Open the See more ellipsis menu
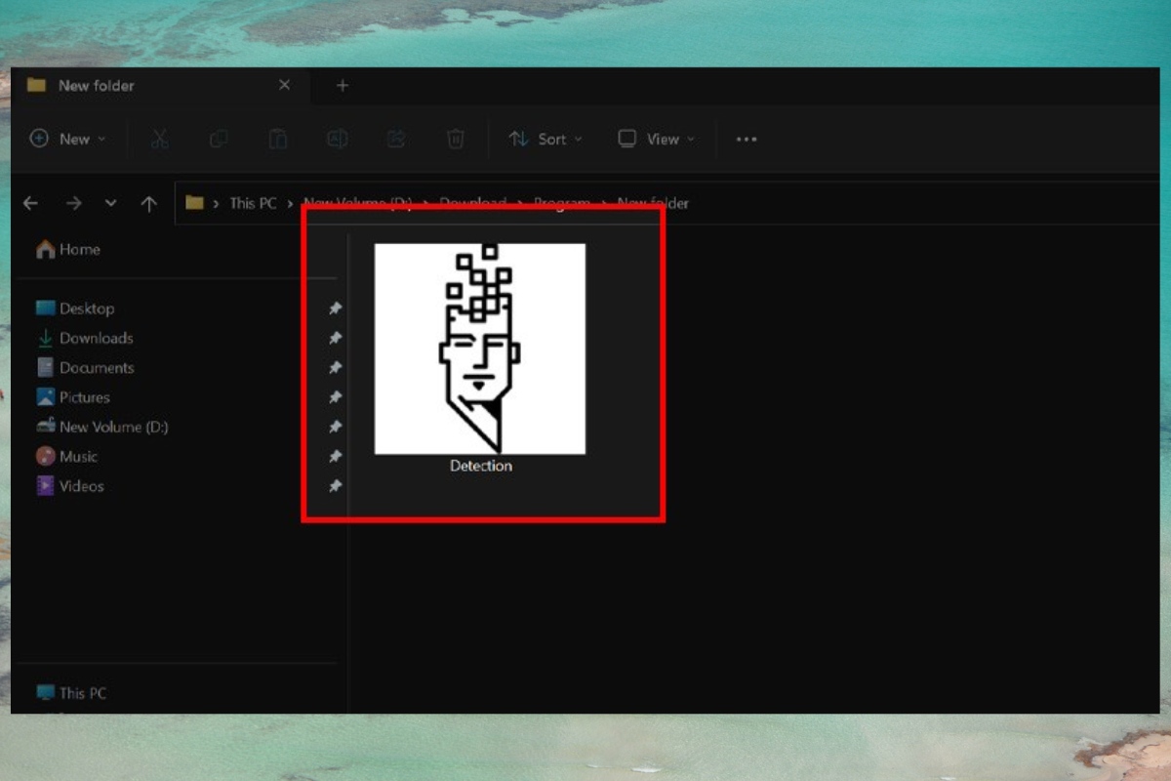 point(747,140)
